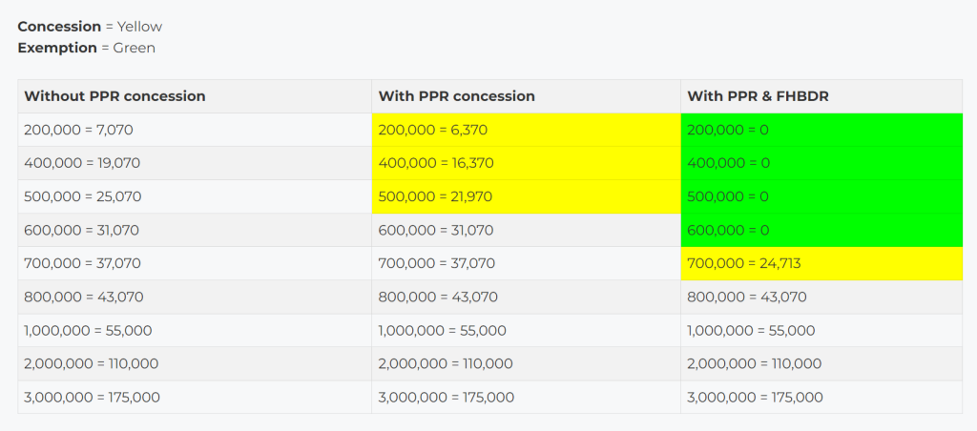
Task: Click '600,000 = 31,070' under With PPR concession
Action: click(436, 230)
